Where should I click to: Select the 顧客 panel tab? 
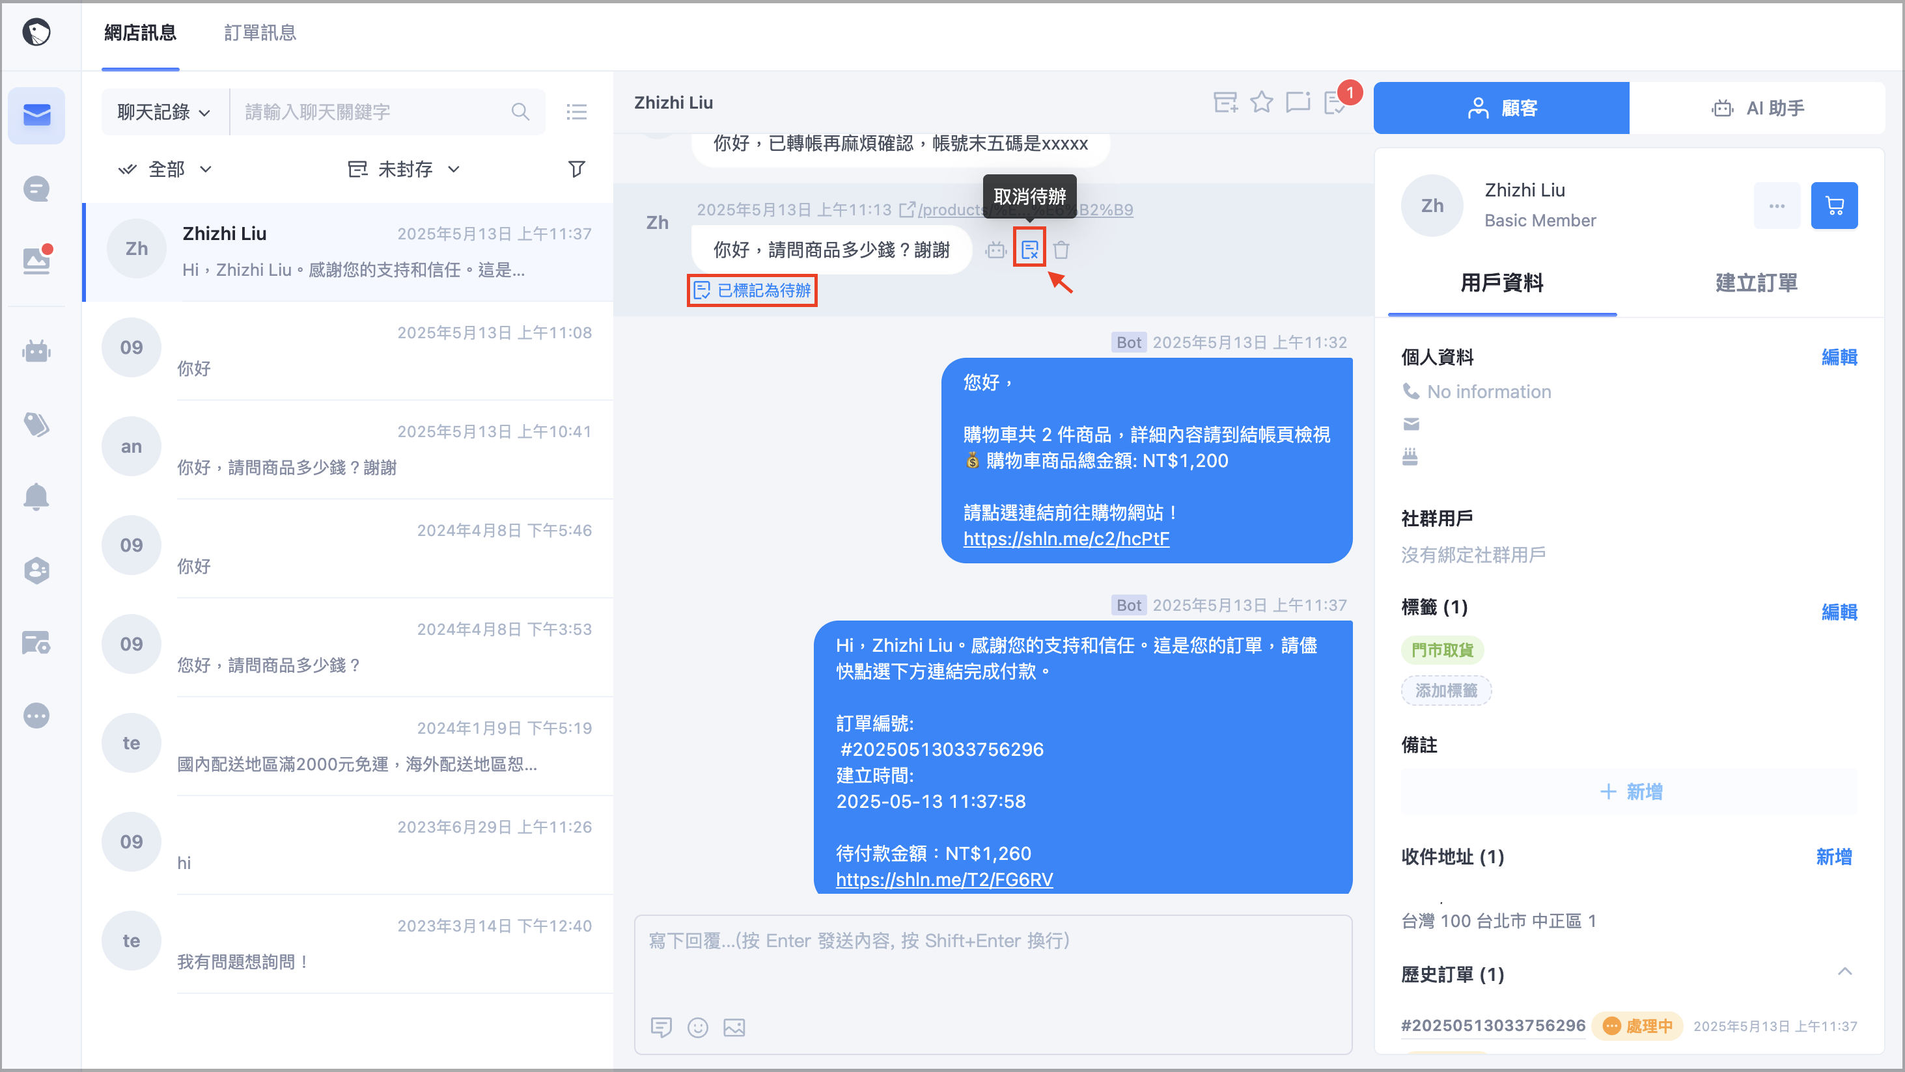[1501, 108]
